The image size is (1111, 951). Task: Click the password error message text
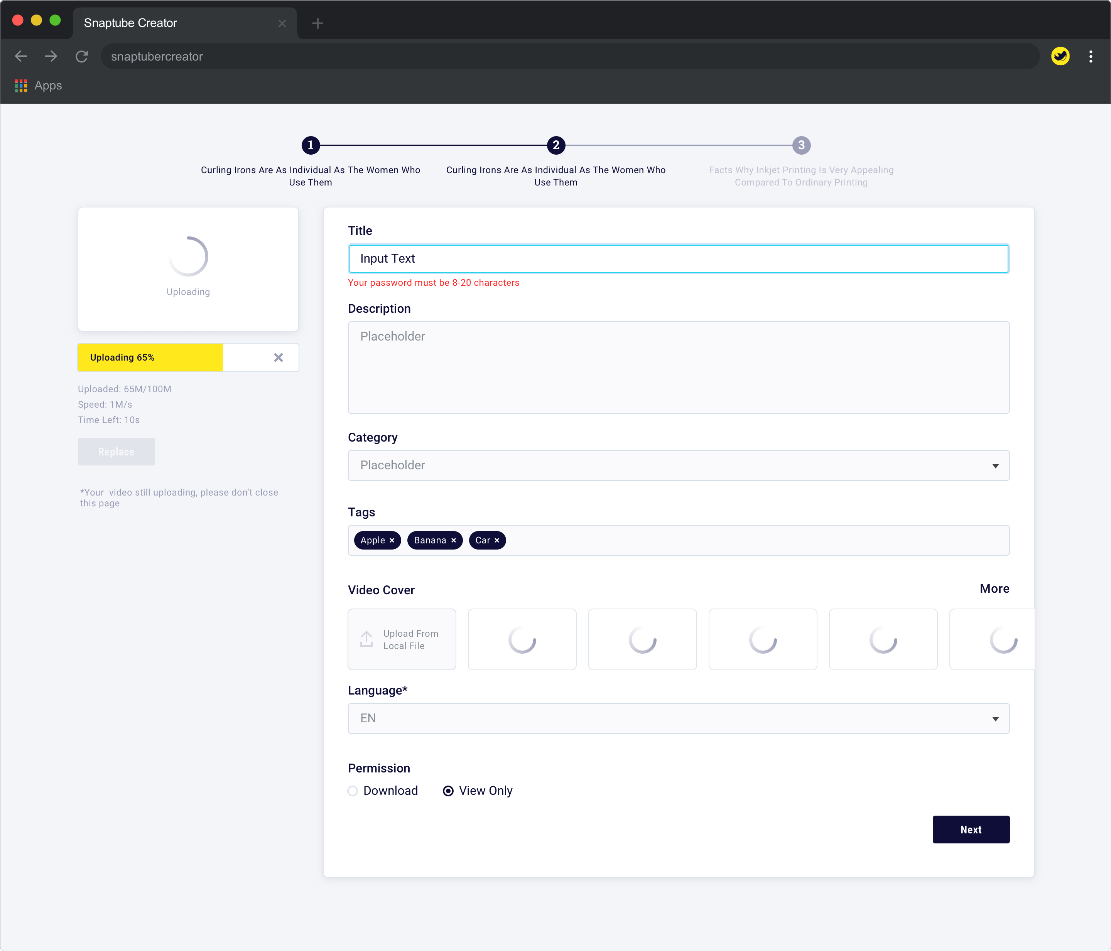coord(434,283)
